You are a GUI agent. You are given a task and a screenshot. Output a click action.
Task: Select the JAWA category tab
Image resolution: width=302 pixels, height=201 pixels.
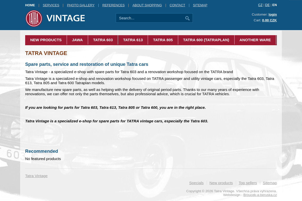77,40
